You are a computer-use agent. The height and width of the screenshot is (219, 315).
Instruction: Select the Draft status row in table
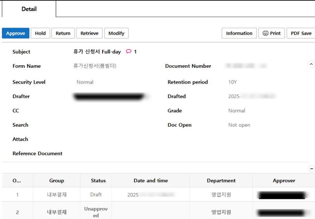(96, 195)
